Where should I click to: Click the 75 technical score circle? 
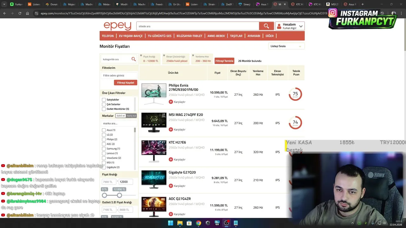pos(295,94)
